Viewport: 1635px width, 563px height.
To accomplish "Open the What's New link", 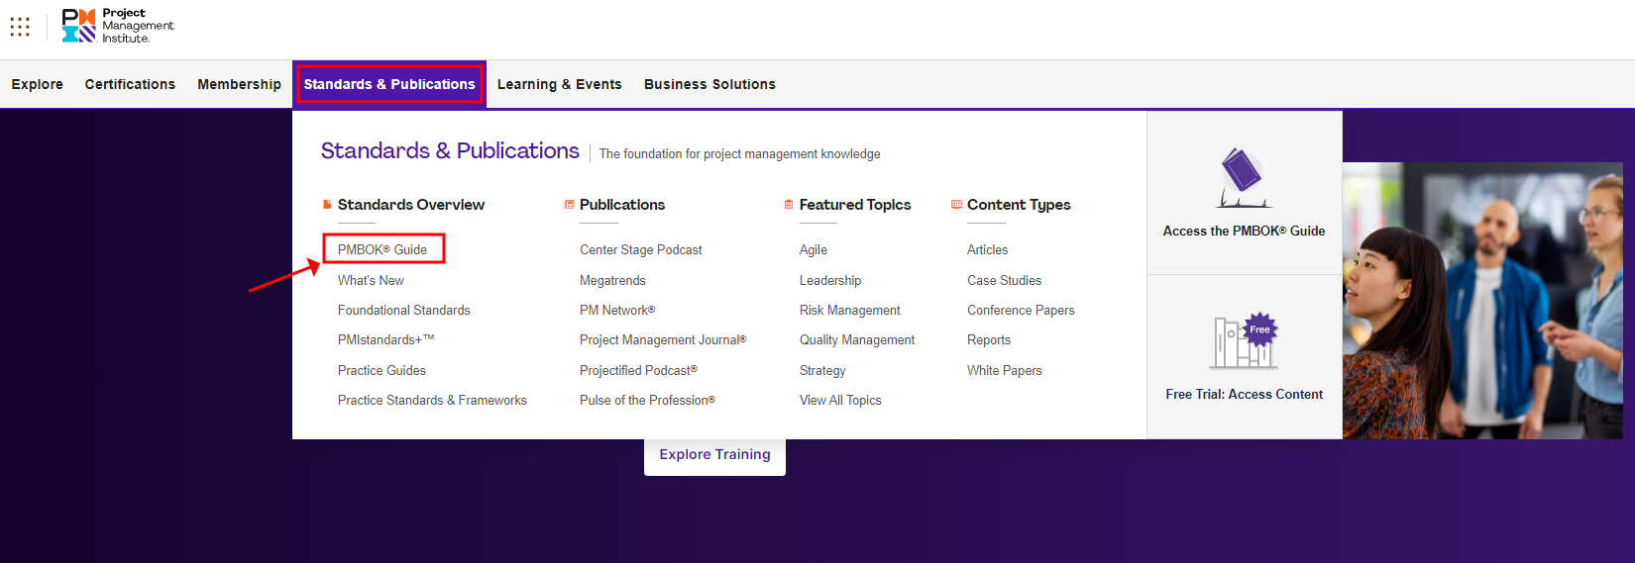I will tap(371, 281).
